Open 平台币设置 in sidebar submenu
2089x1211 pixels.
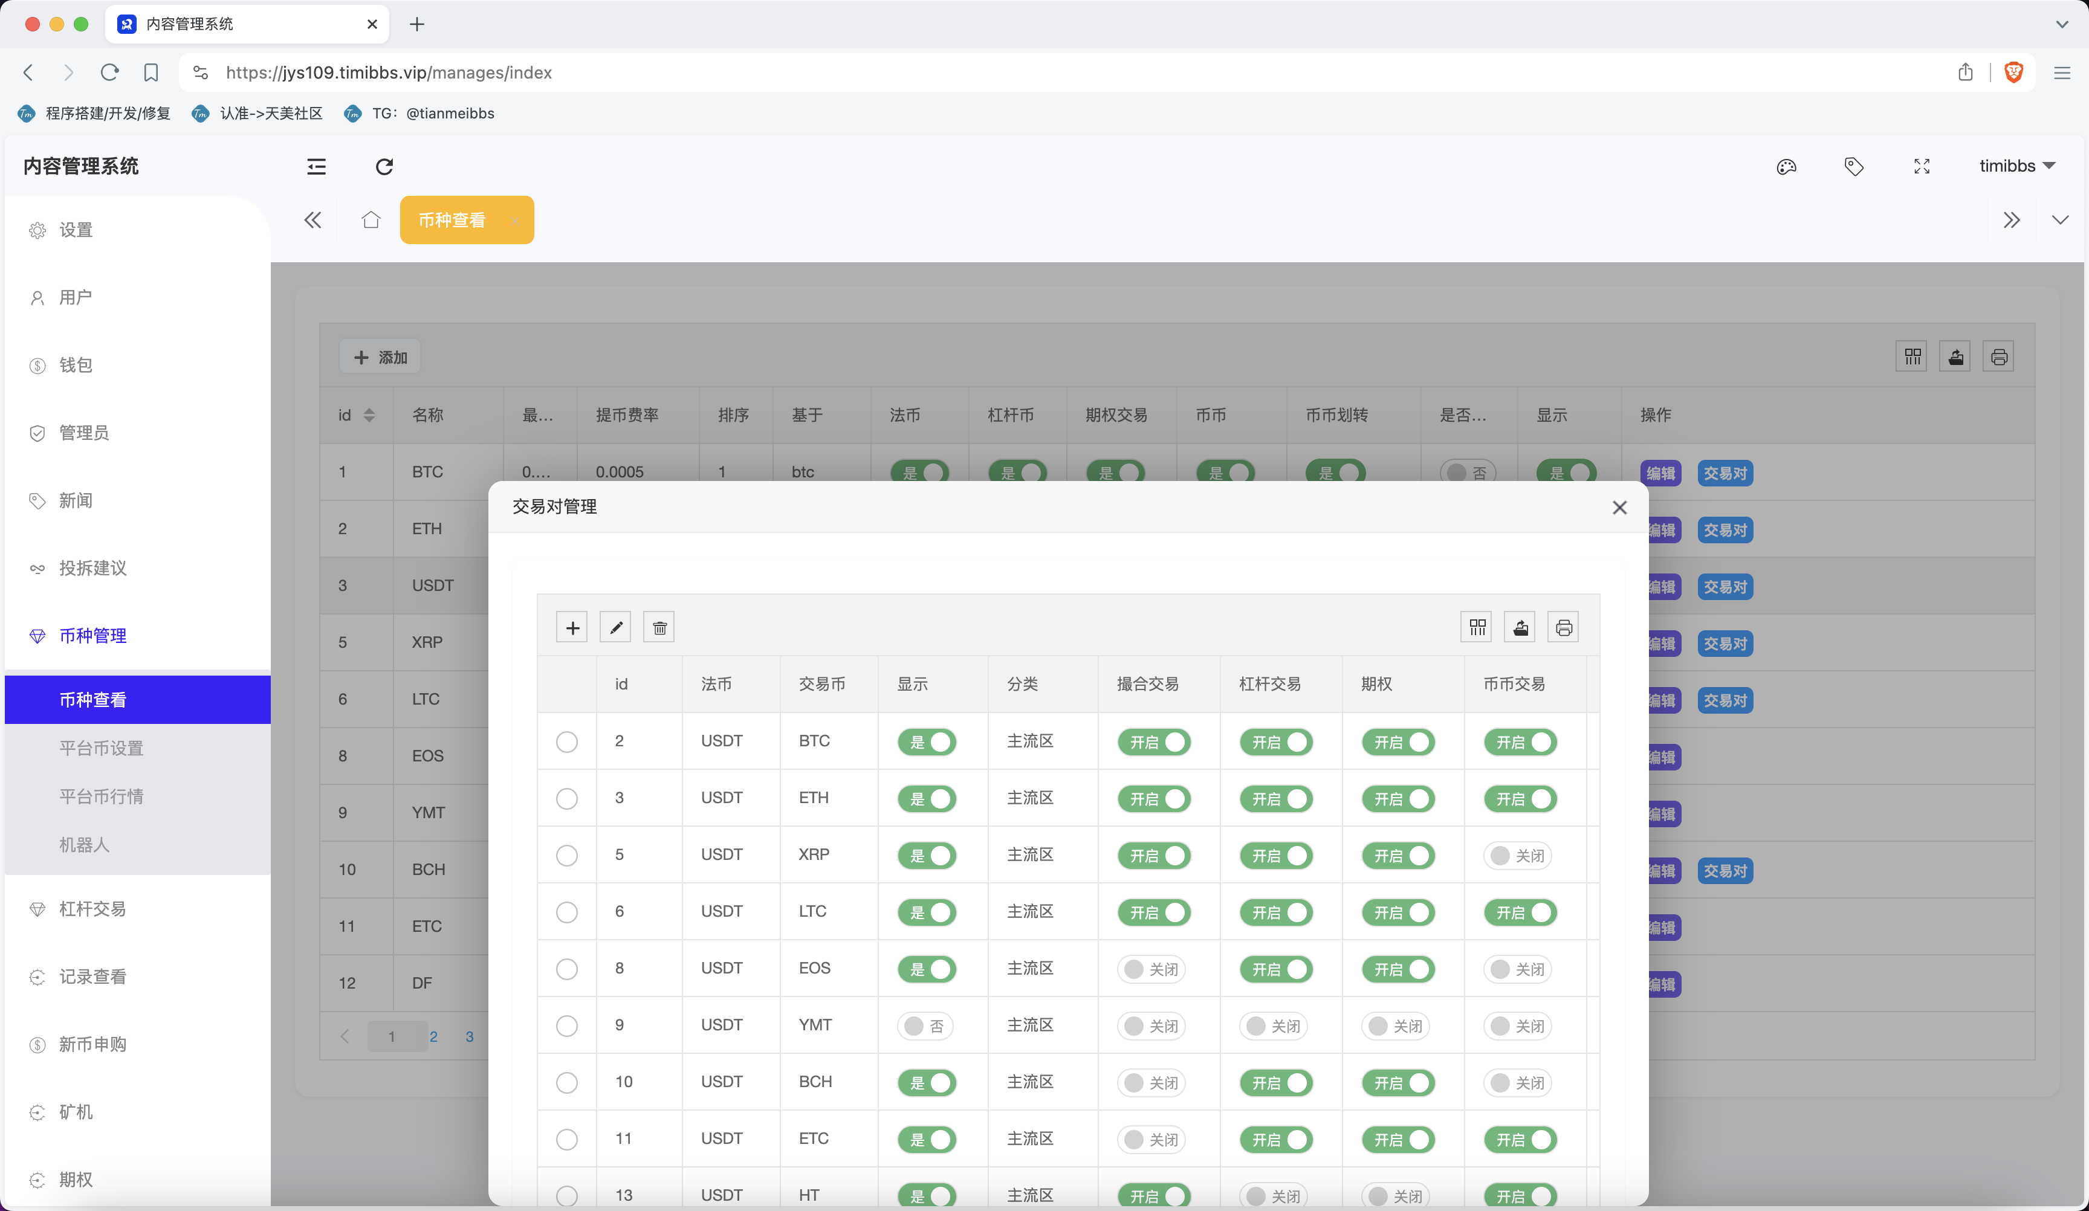pyautogui.click(x=101, y=749)
